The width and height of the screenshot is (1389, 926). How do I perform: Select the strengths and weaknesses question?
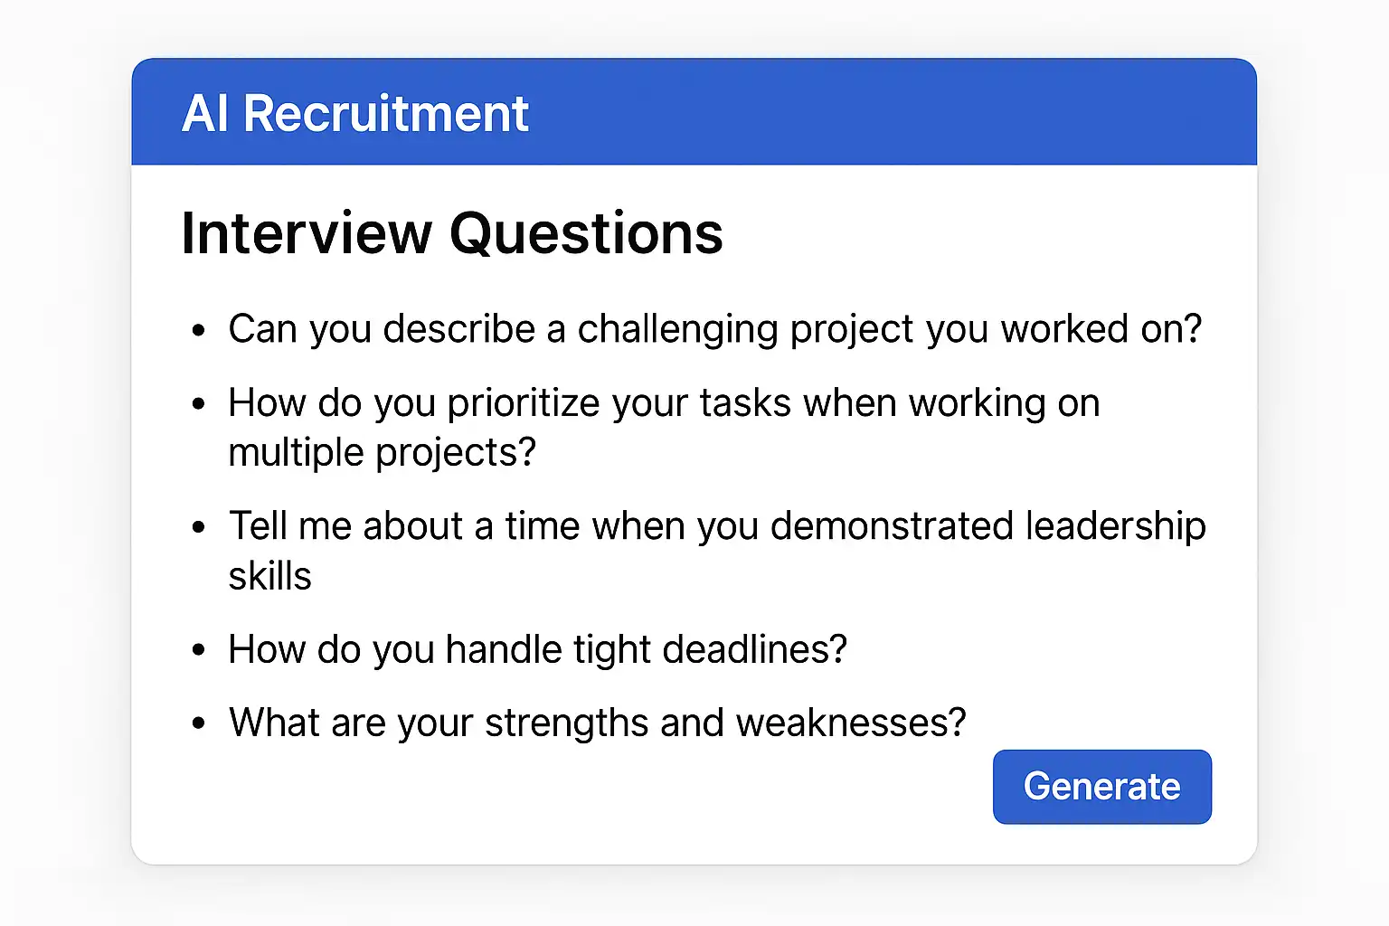click(x=597, y=723)
